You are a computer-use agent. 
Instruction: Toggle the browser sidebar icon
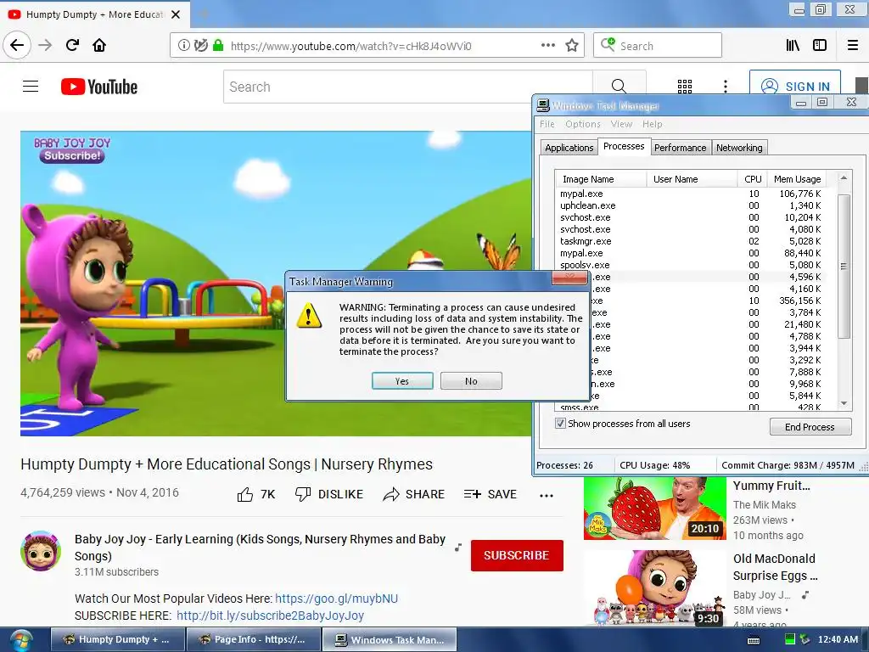[x=820, y=46]
